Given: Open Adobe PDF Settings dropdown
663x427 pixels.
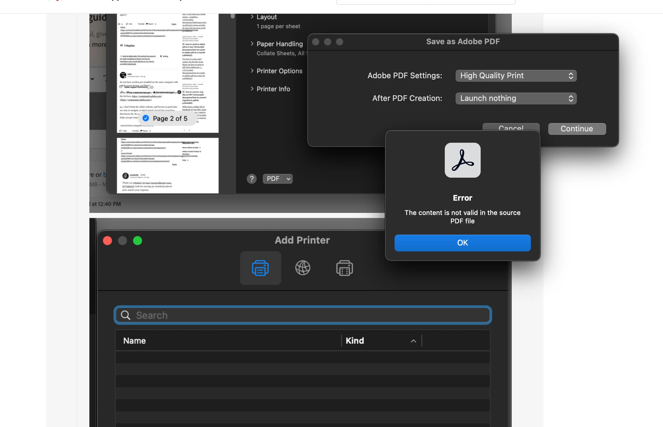Looking at the screenshot, I should (x=516, y=76).
